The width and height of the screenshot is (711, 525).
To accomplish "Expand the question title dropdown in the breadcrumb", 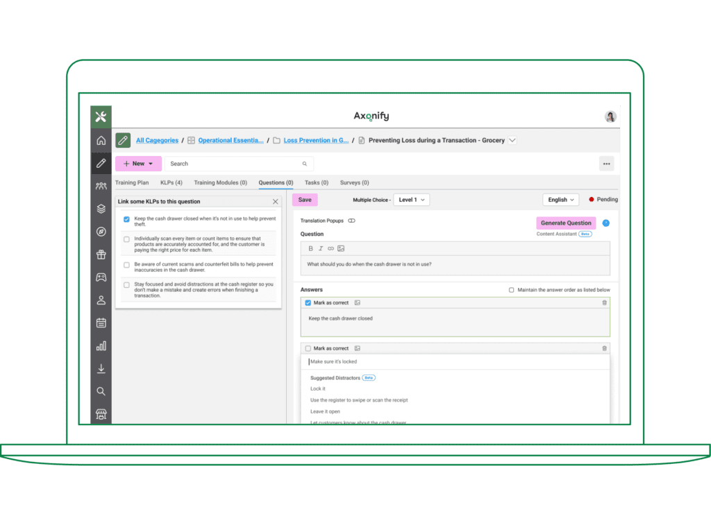I will 512,140.
